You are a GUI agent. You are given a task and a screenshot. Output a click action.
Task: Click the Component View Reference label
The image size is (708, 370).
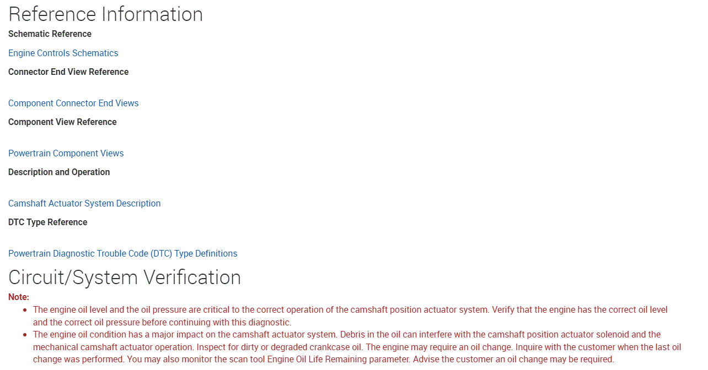click(62, 122)
